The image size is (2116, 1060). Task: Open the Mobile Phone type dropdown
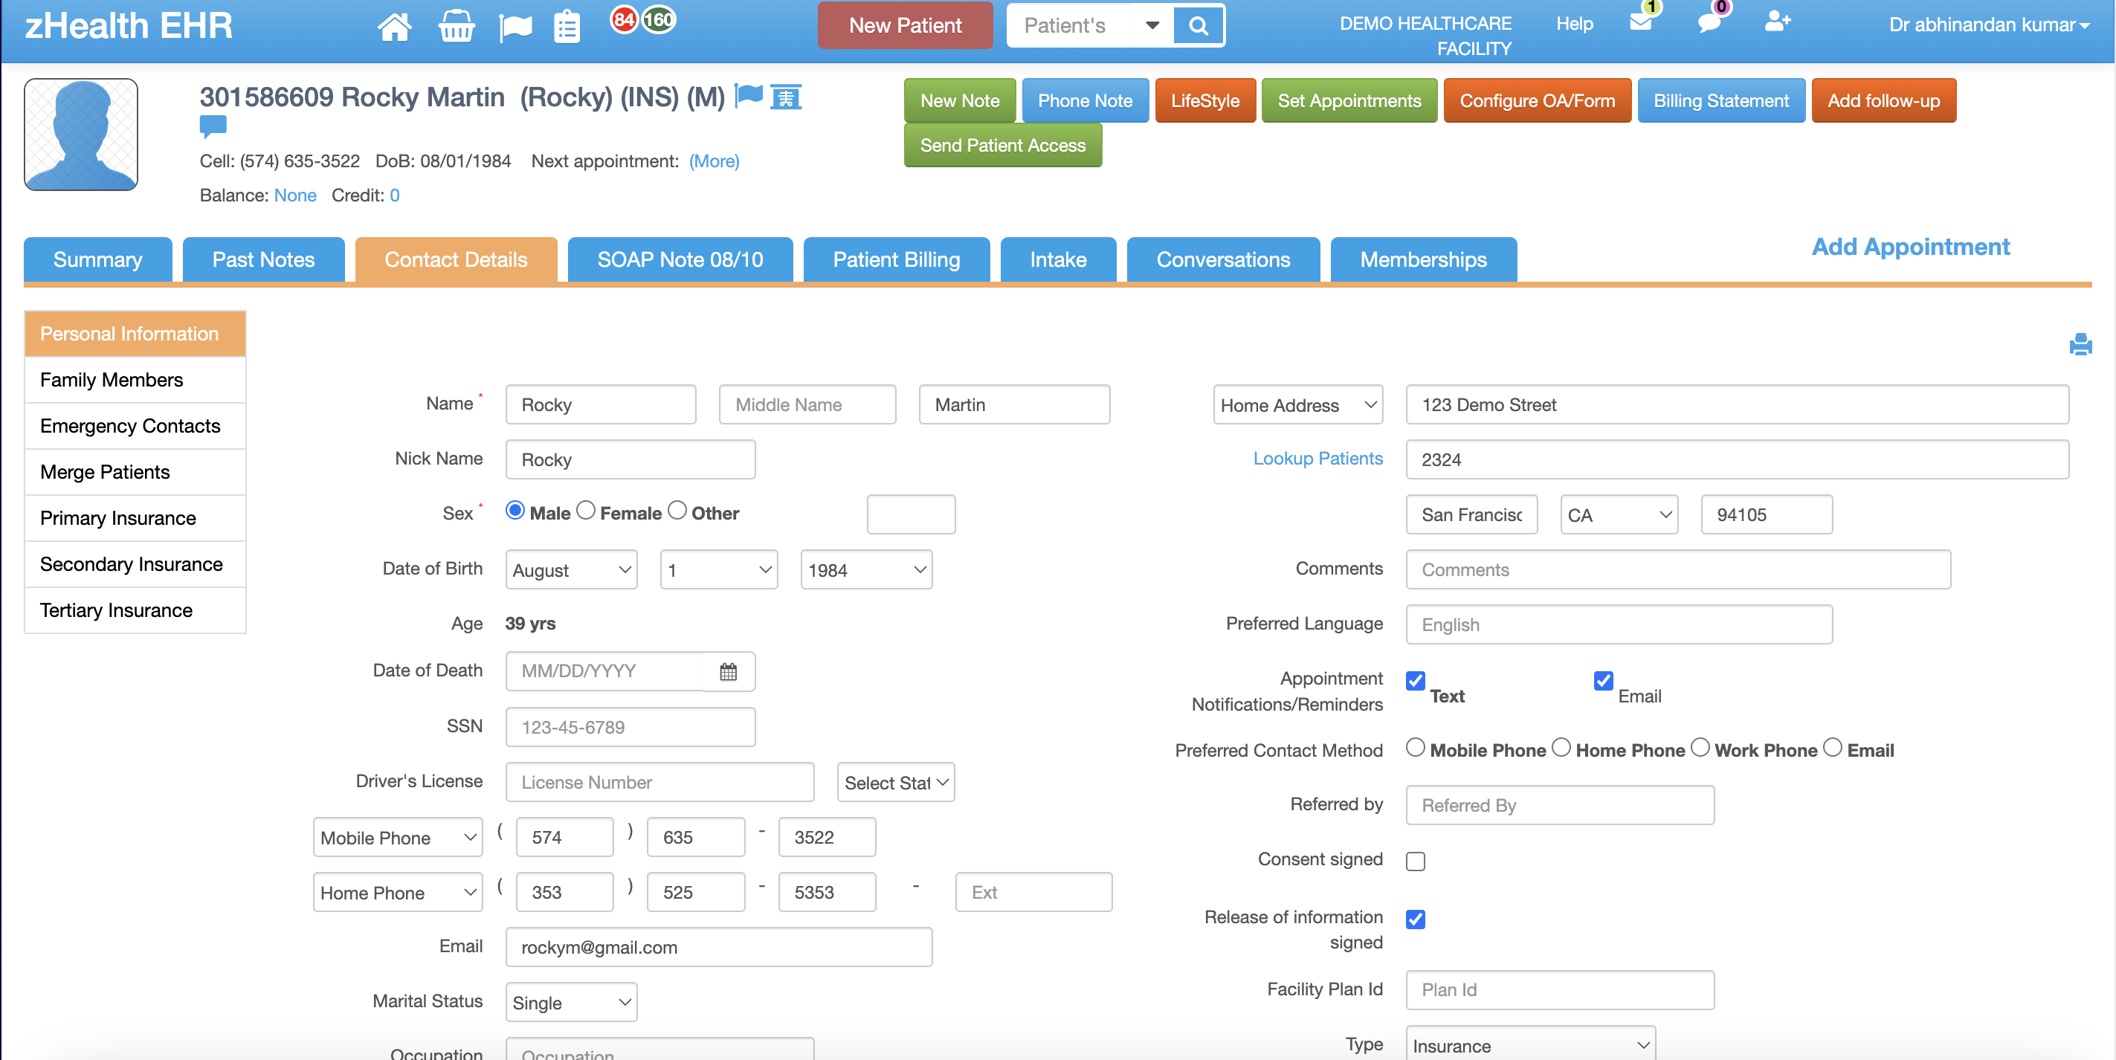pyautogui.click(x=398, y=838)
